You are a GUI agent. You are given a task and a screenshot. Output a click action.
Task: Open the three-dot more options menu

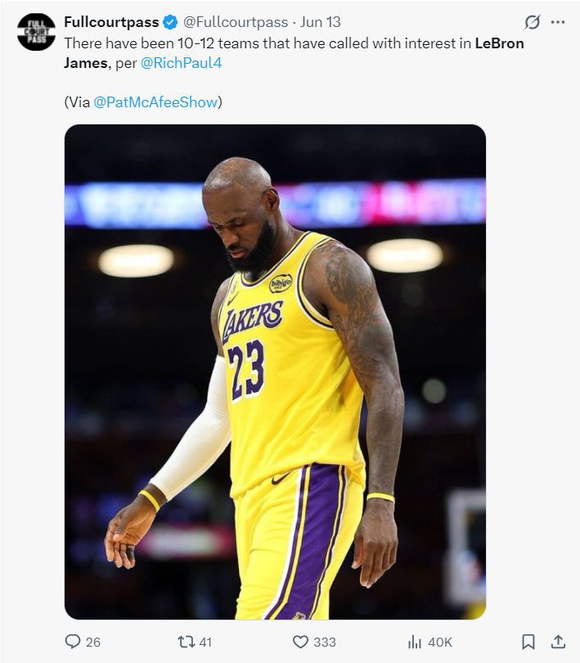558,22
